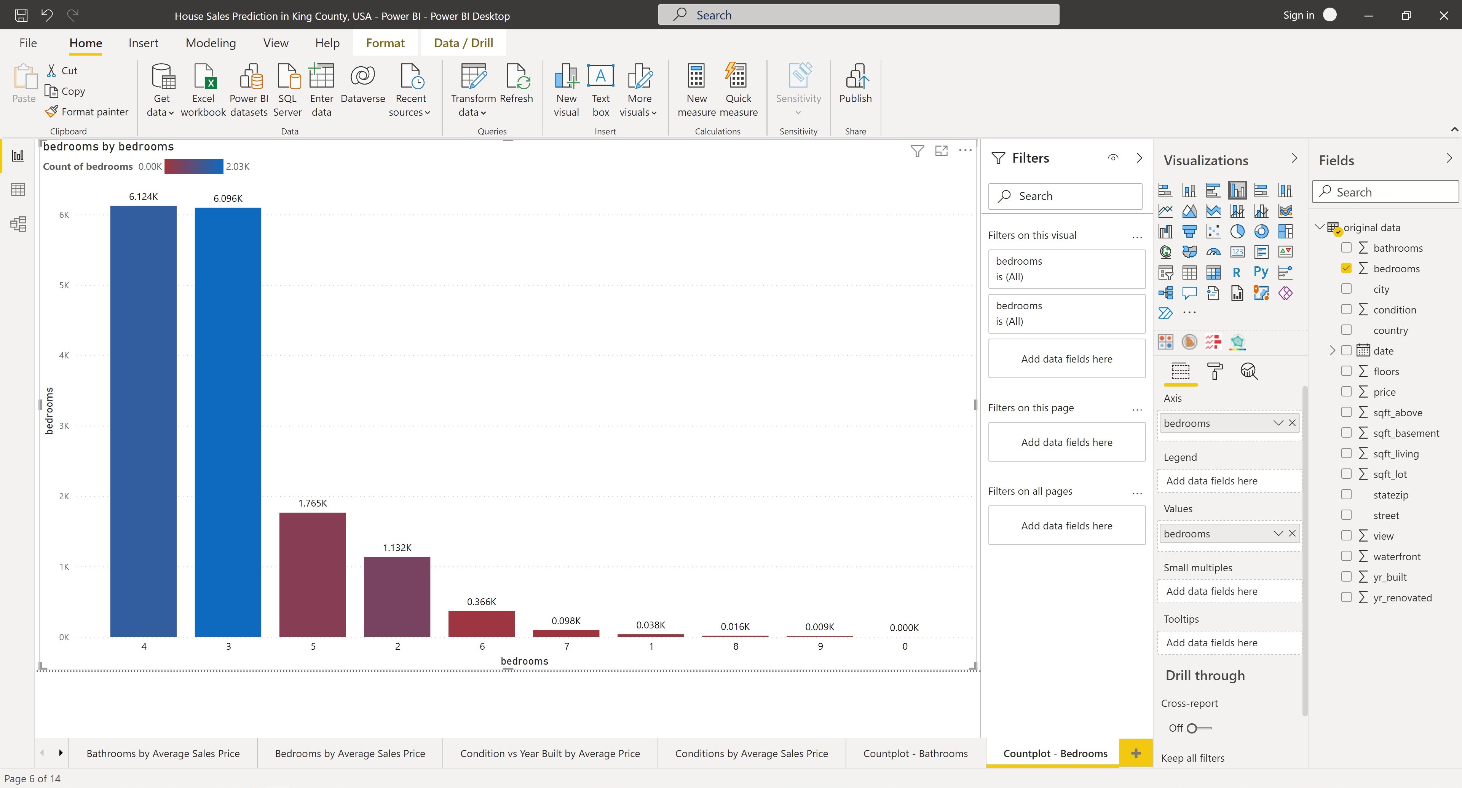Collapse the Filters pane
The image size is (1462, 788).
(1139, 158)
